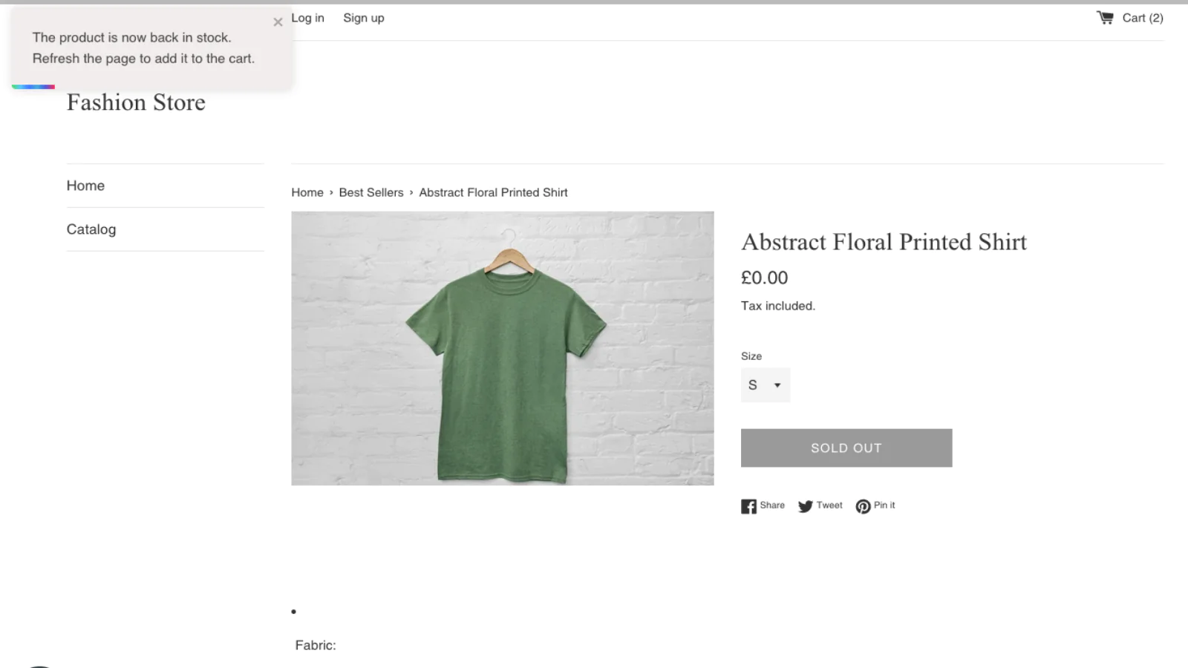Open the shopping cart icon
This screenshot has height=668, width=1188.
[x=1105, y=18]
